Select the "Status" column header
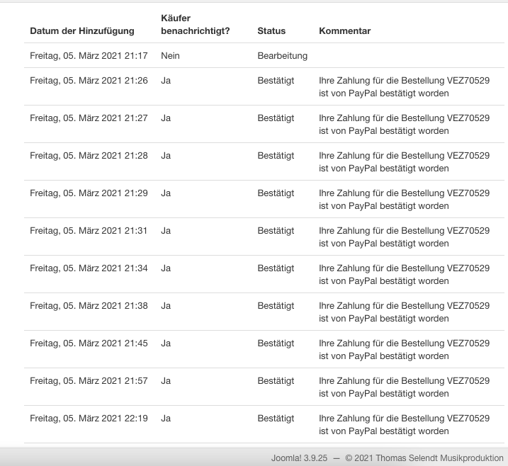 (x=271, y=31)
